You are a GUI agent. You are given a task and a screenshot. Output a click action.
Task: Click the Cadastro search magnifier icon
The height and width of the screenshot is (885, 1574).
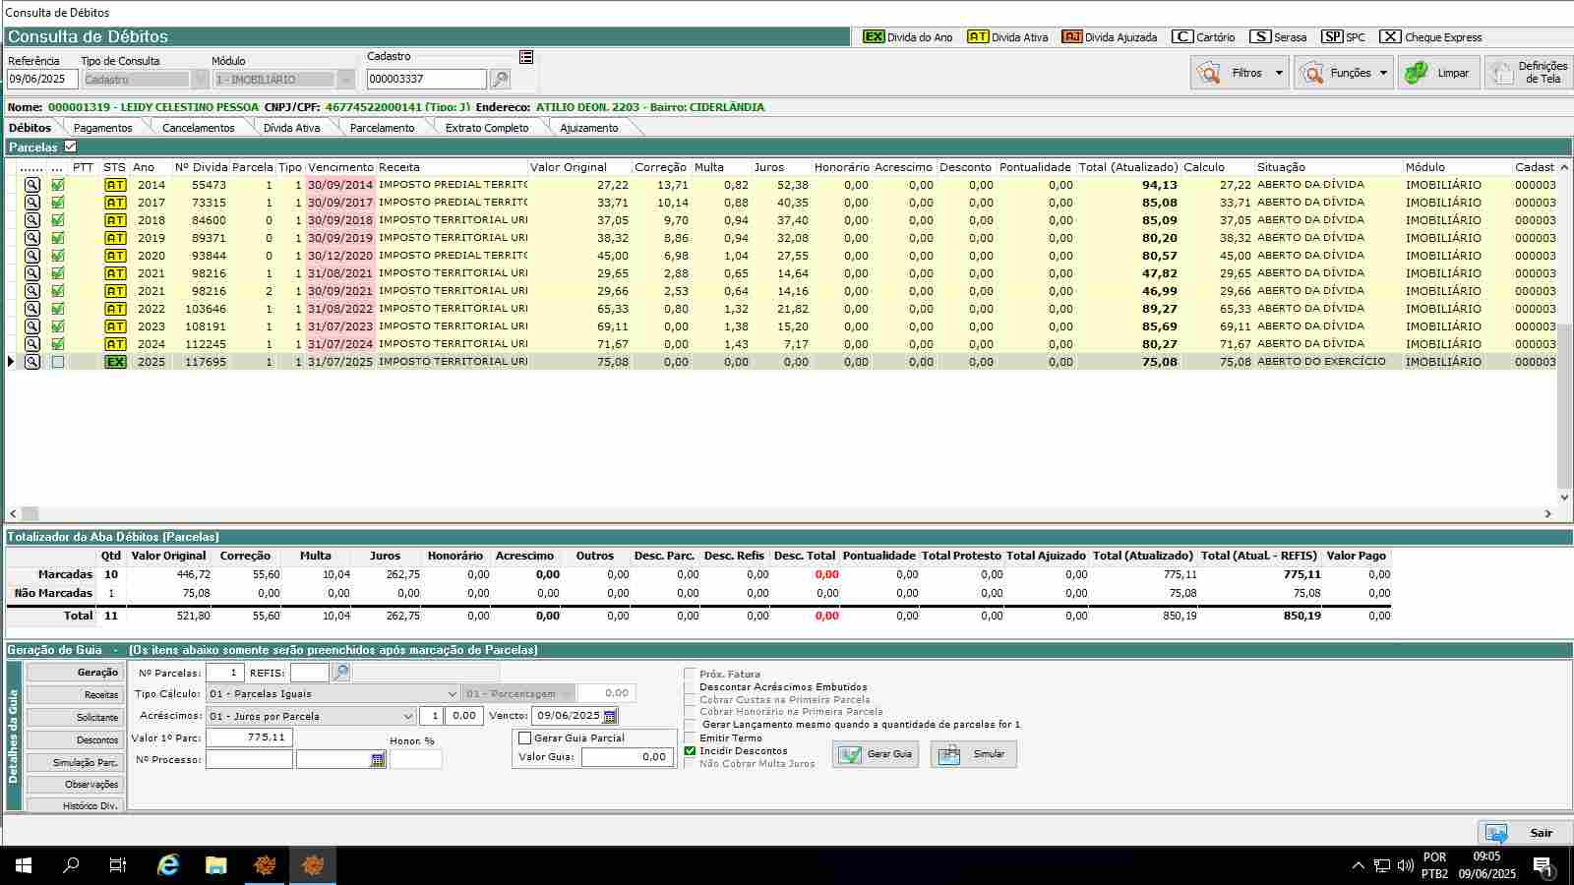point(500,80)
